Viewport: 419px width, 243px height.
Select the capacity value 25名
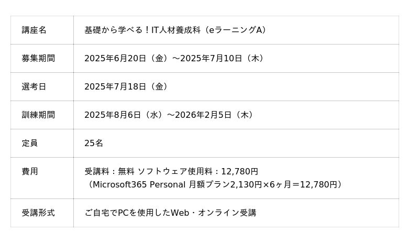(x=94, y=143)
